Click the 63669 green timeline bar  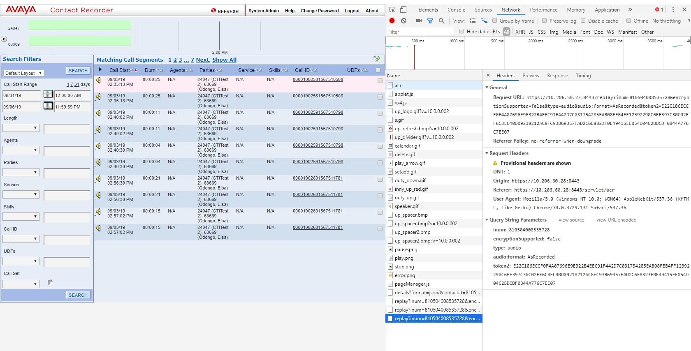point(80,41)
